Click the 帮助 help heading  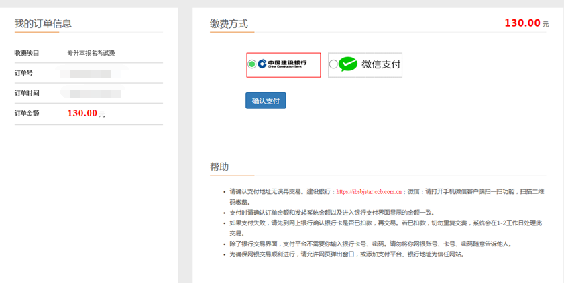(x=219, y=167)
